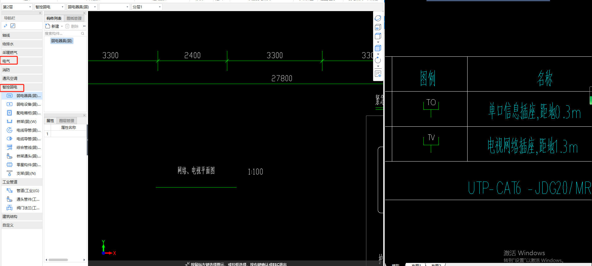This screenshot has height=266, width=592.
Task: Close the properties panel
Action: click(x=84, y=116)
